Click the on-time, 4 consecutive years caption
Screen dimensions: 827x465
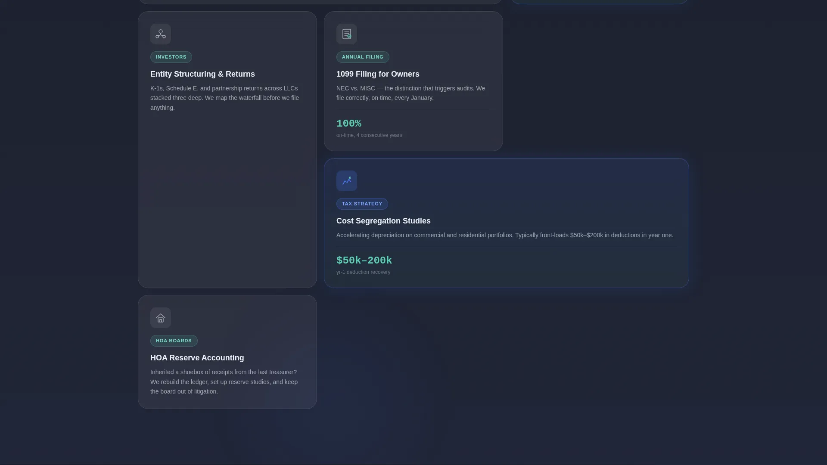coord(369,135)
